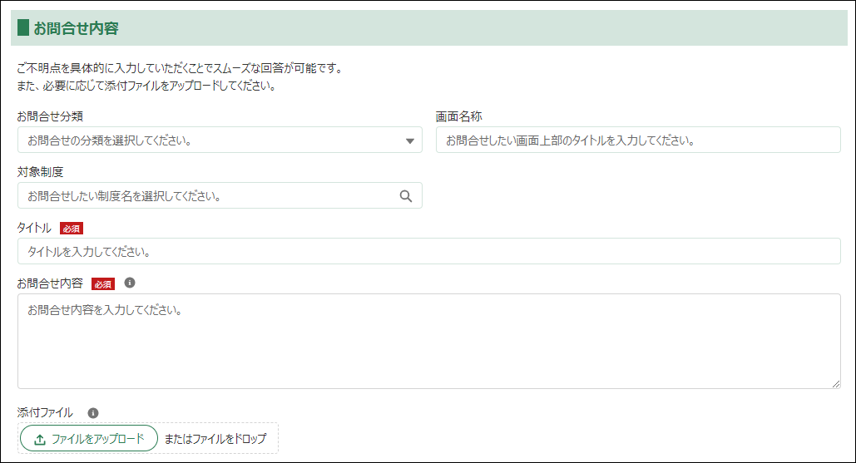Focus the お問合せ内容 text area

pyautogui.click(x=428, y=341)
